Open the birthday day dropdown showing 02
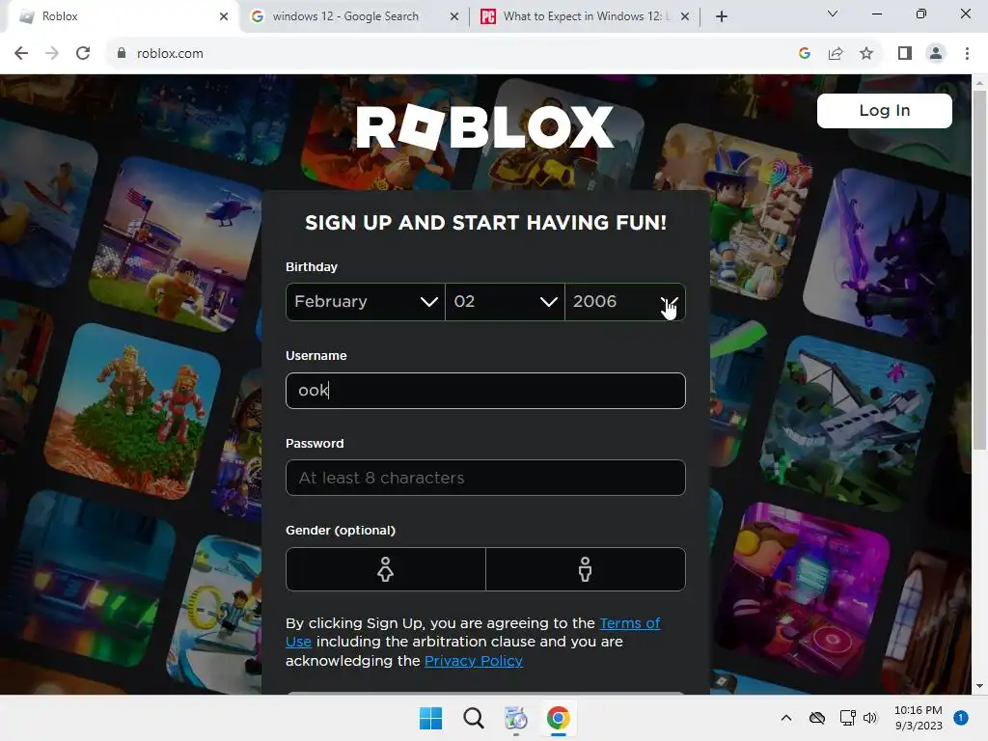The image size is (988, 741). point(505,302)
